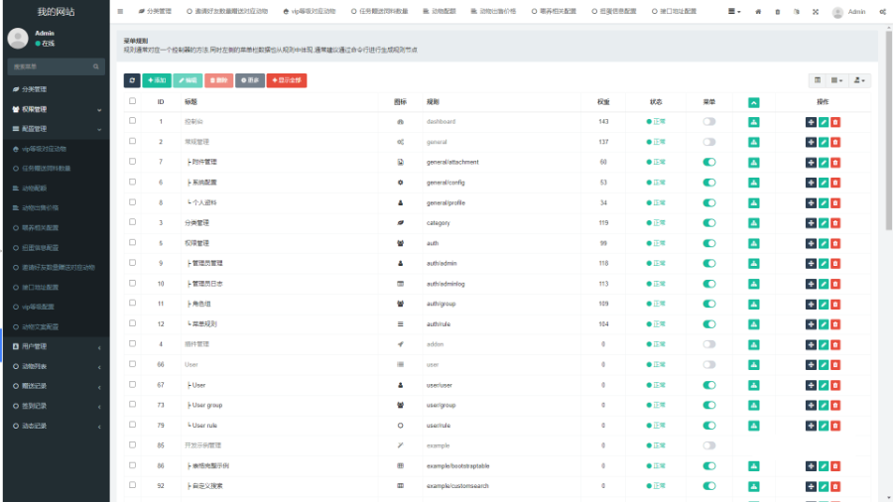Enter fullscreen via top bar icon
The height and width of the screenshot is (502, 893).
(816, 12)
